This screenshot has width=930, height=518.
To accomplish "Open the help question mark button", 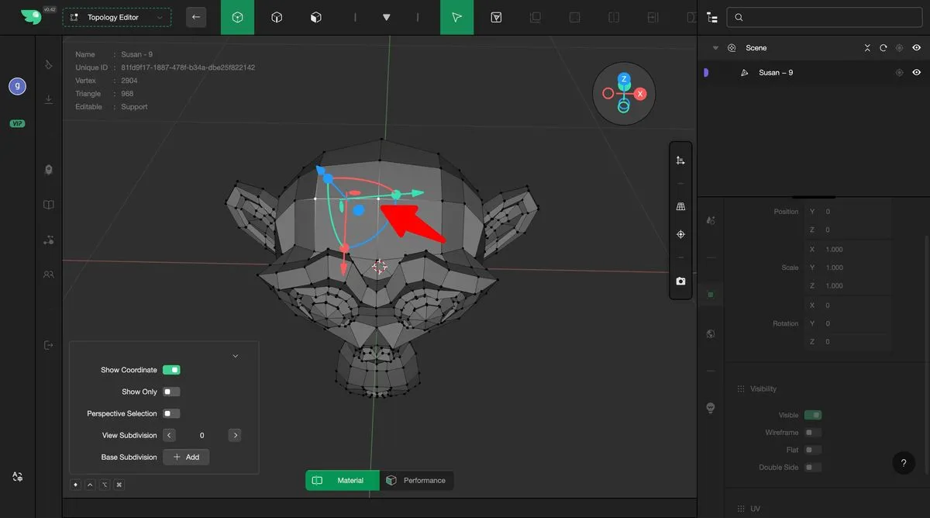I will click(x=903, y=463).
